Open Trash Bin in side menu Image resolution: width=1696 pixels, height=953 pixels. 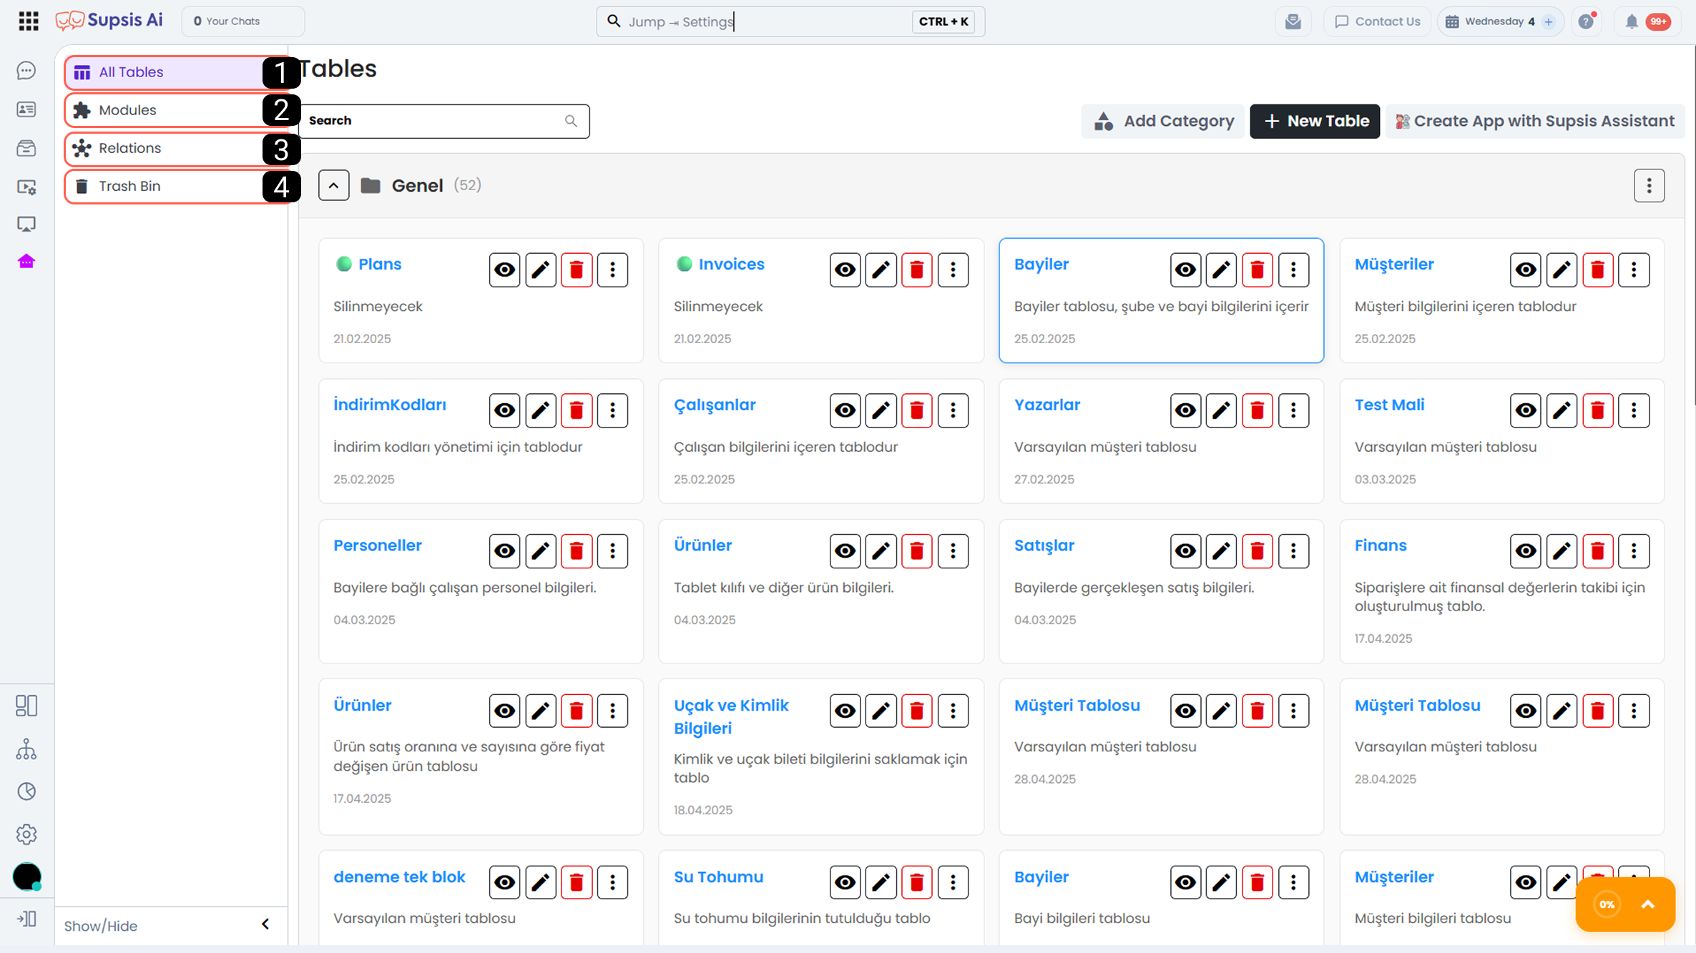pos(177,186)
